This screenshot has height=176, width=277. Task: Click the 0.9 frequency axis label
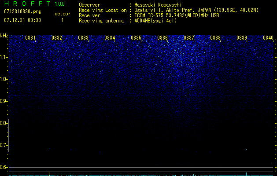coord(3,101)
